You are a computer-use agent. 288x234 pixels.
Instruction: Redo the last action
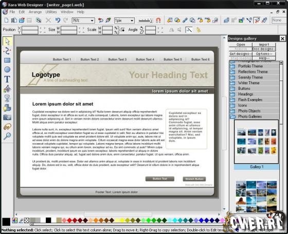pos(66,20)
